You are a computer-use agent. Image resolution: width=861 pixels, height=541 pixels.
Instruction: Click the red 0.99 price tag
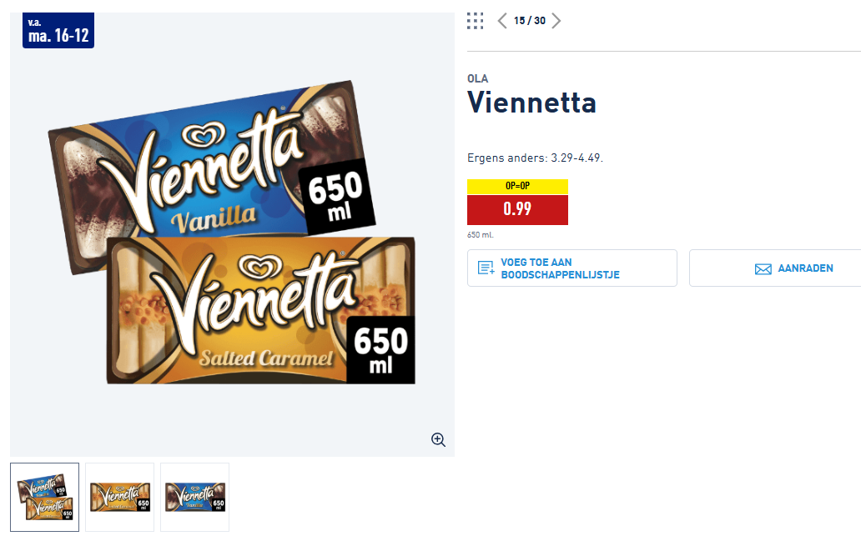[517, 209]
